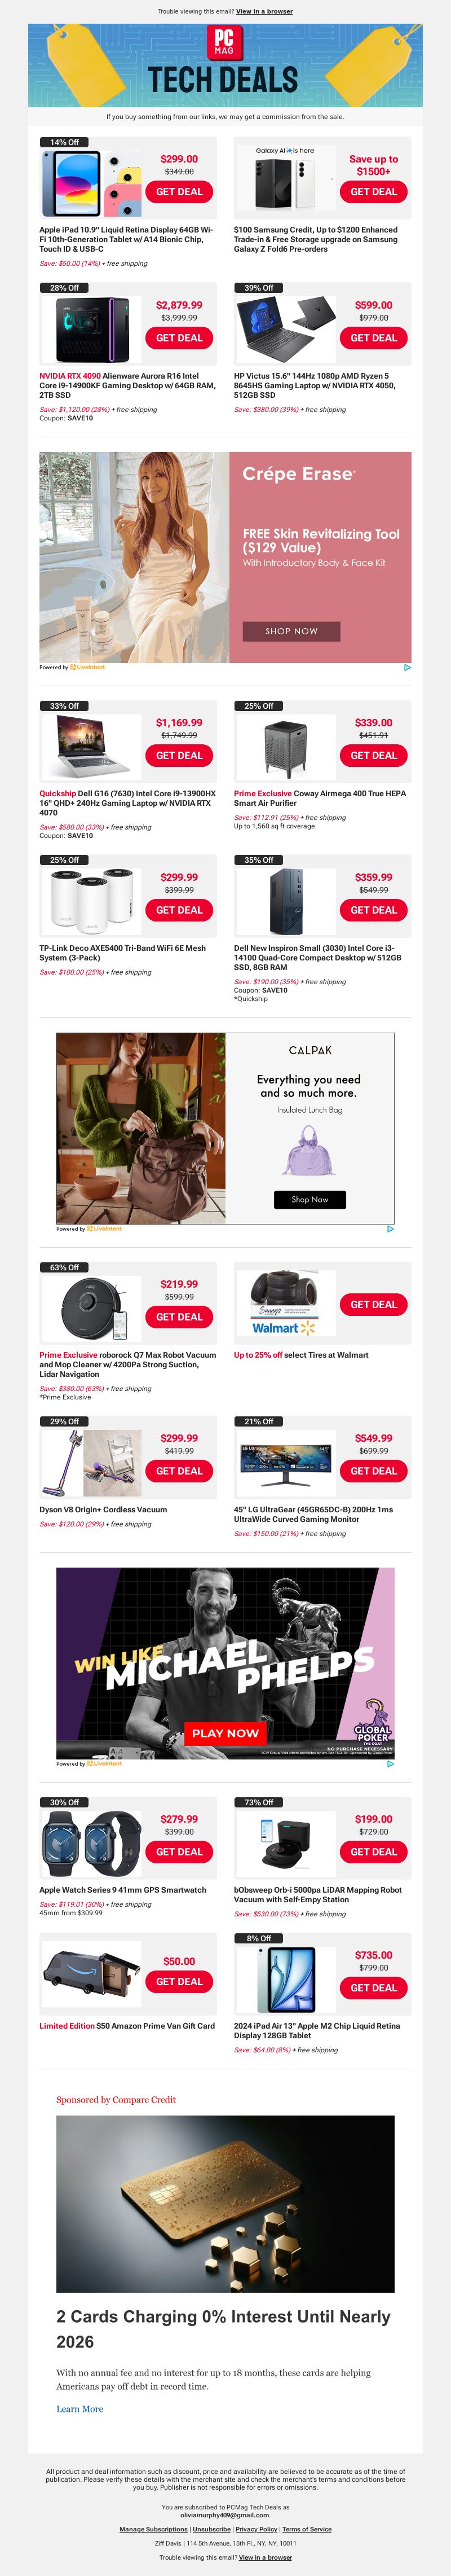451x2576 pixels.
Task: Click the Amazon Prime Van gift card image
Action: click(91, 1974)
